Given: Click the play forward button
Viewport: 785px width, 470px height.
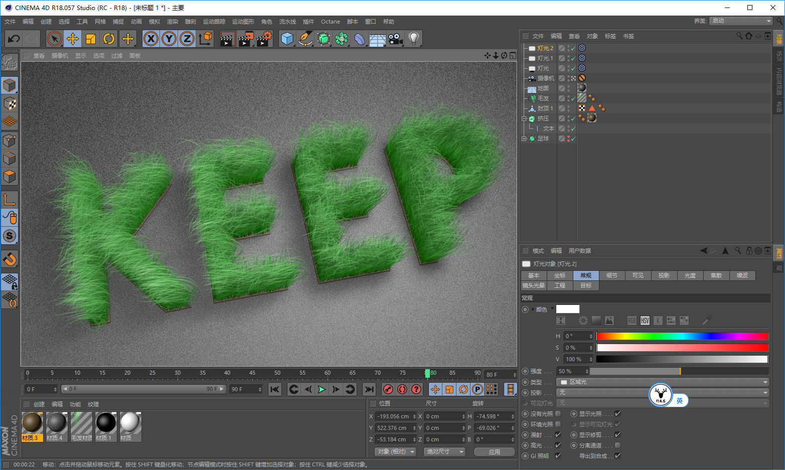Looking at the screenshot, I should tap(322, 389).
